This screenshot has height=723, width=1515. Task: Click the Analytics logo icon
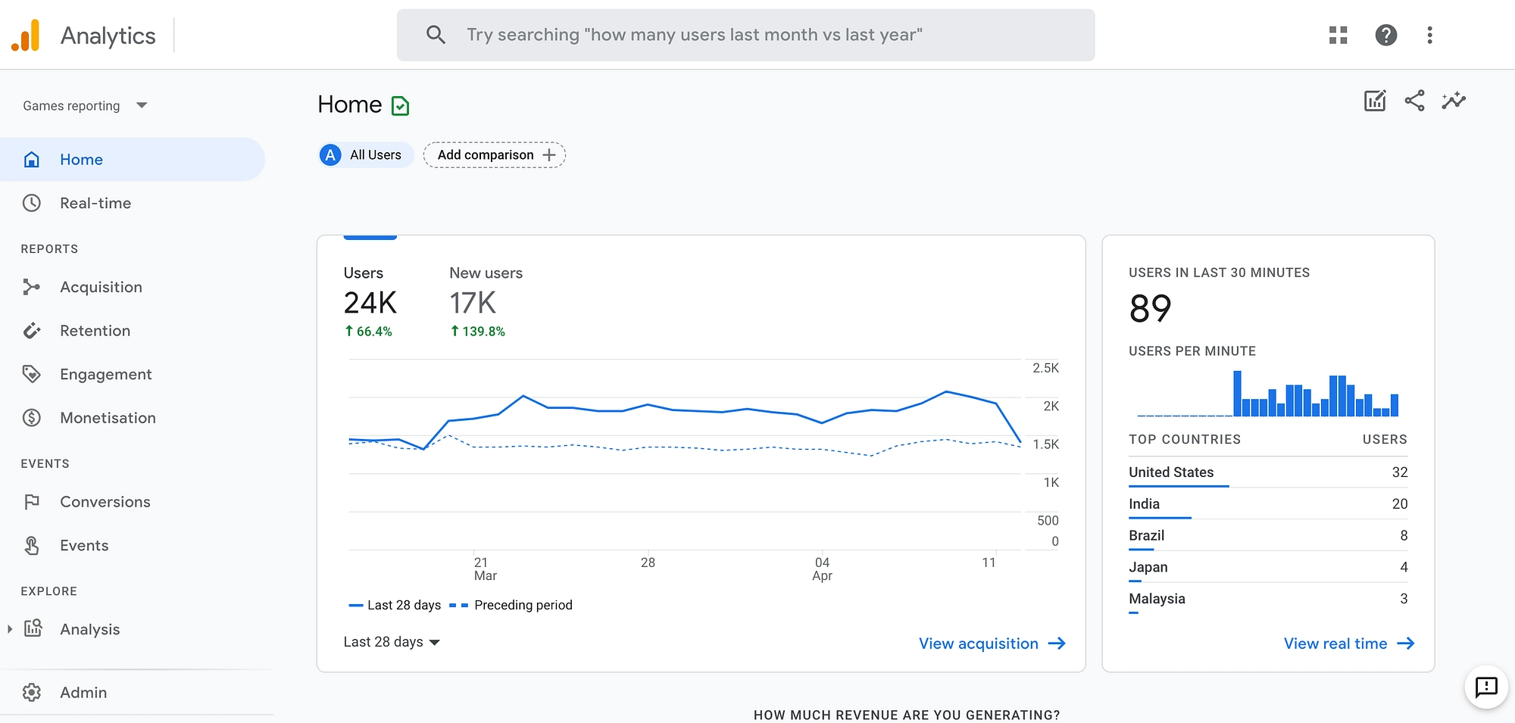[26, 36]
